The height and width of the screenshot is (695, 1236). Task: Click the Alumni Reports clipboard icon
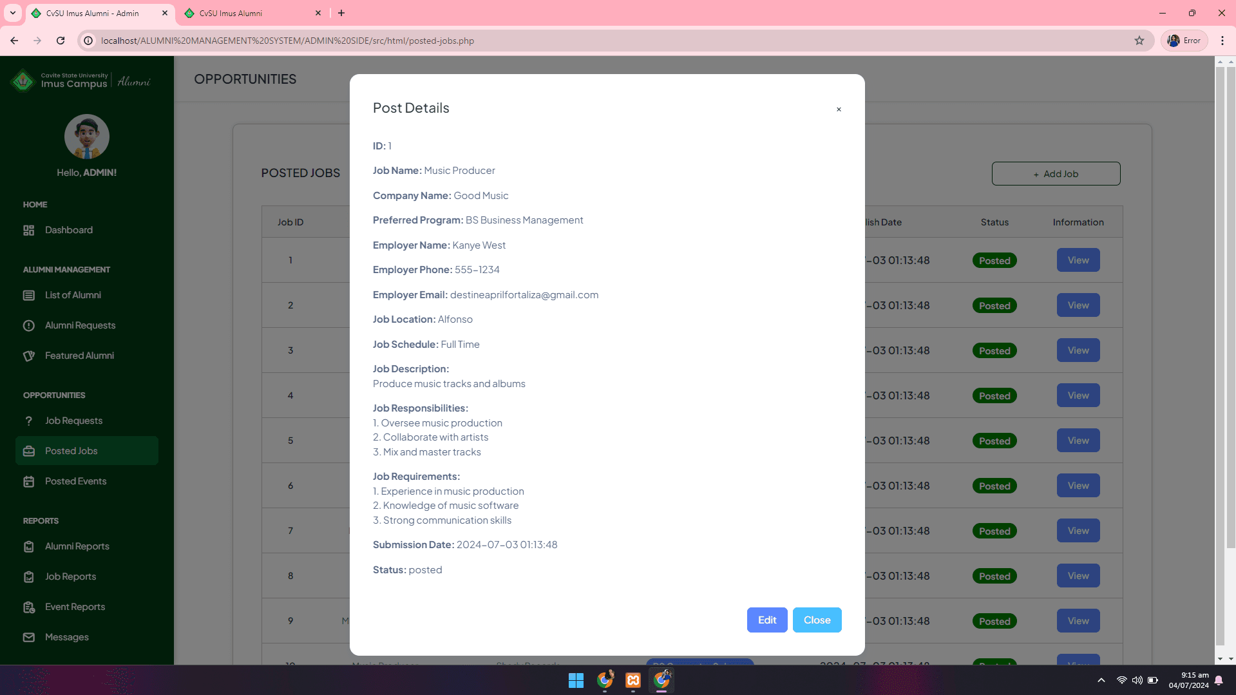point(29,547)
